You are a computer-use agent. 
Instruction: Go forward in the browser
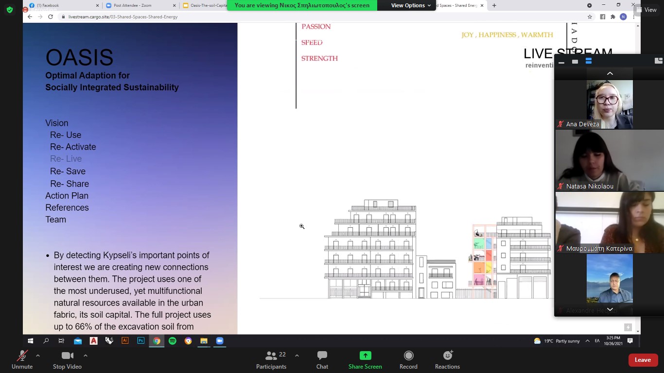[x=40, y=17]
